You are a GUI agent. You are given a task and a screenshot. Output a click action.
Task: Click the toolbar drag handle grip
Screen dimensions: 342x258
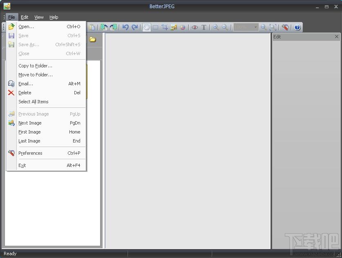[4, 27]
